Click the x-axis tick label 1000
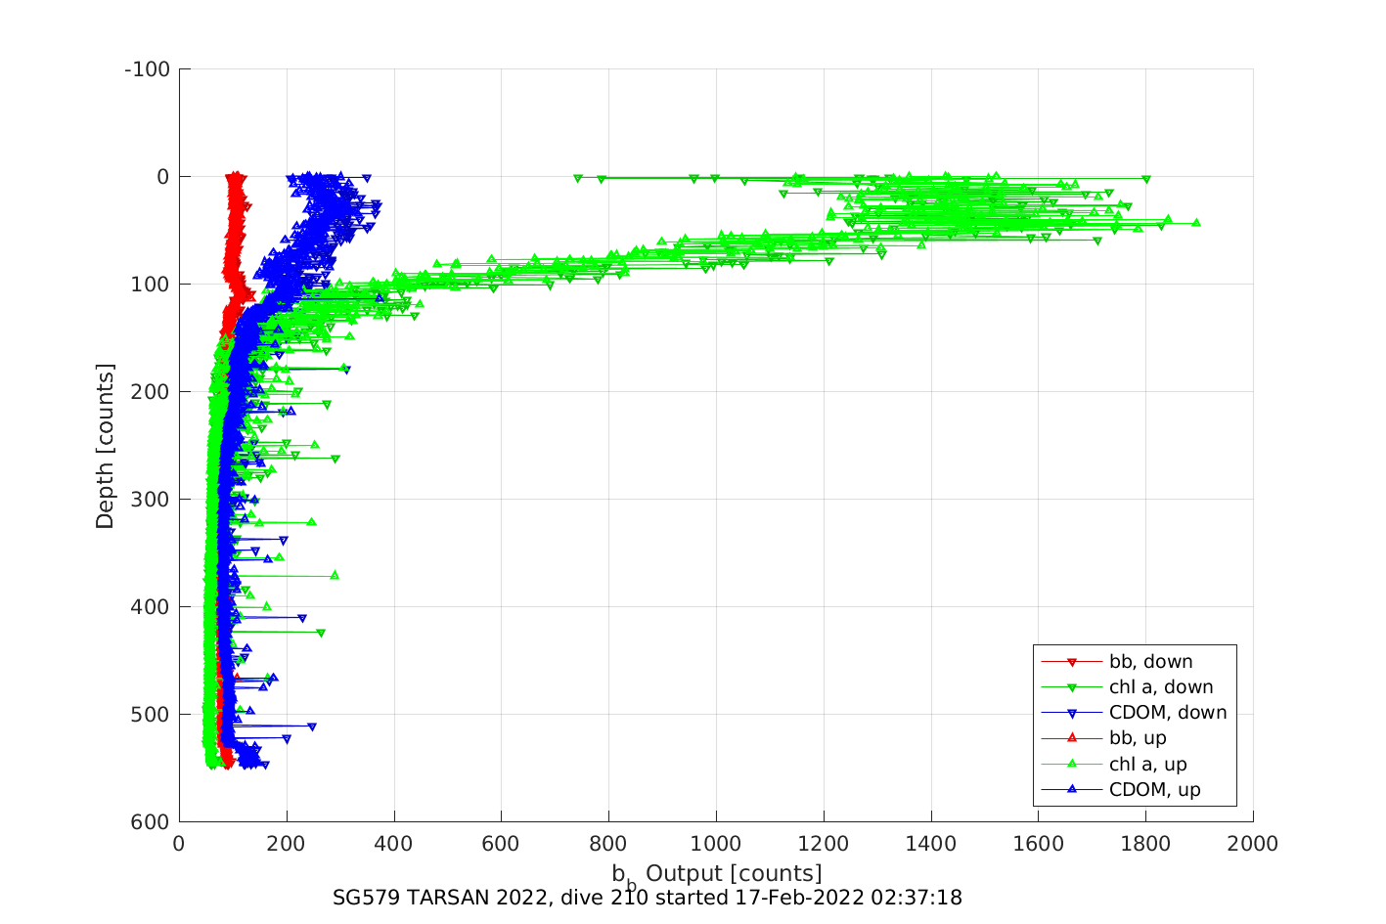The image size is (1386, 924). (716, 844)
